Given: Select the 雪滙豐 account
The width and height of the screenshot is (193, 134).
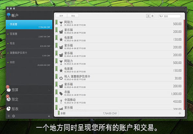Looking at the screenshot, I should point(29,34).
